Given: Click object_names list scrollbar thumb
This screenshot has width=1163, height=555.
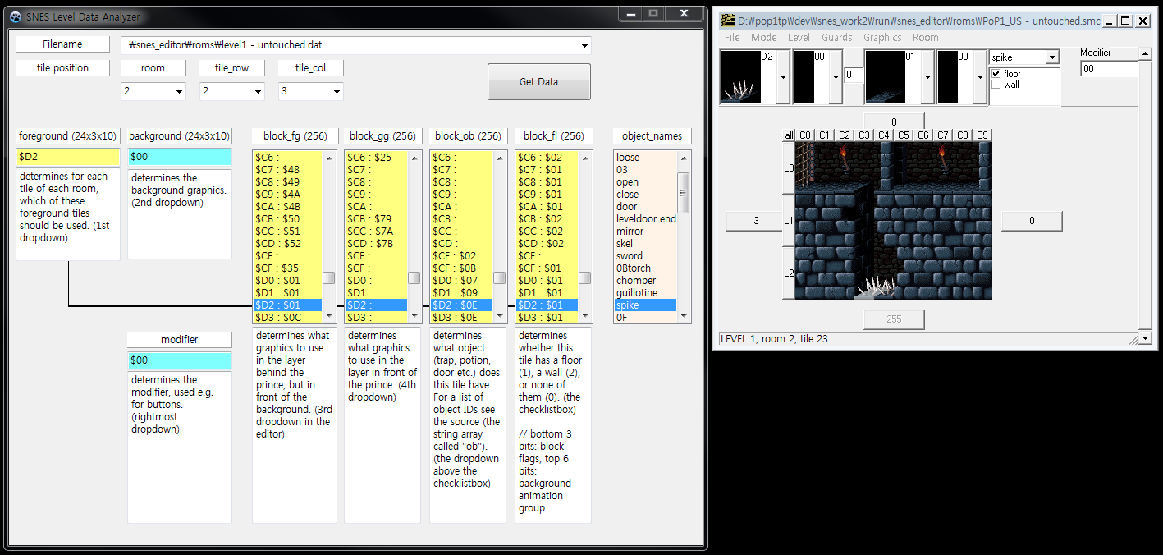Looking at the screenshot, I should click(683, 193).
